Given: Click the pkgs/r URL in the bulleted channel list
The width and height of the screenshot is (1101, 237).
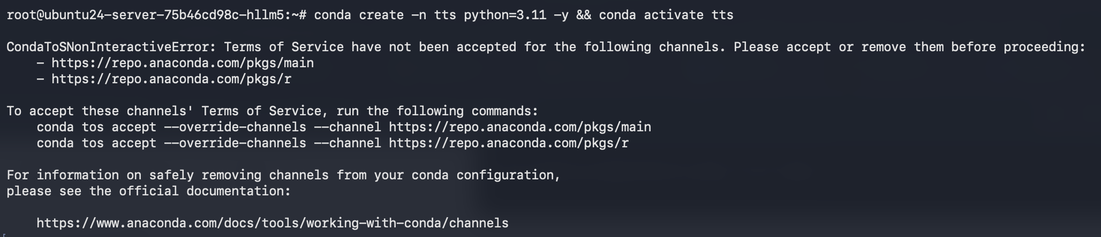Looking at the screenshot, I should (x=171, y=79).
